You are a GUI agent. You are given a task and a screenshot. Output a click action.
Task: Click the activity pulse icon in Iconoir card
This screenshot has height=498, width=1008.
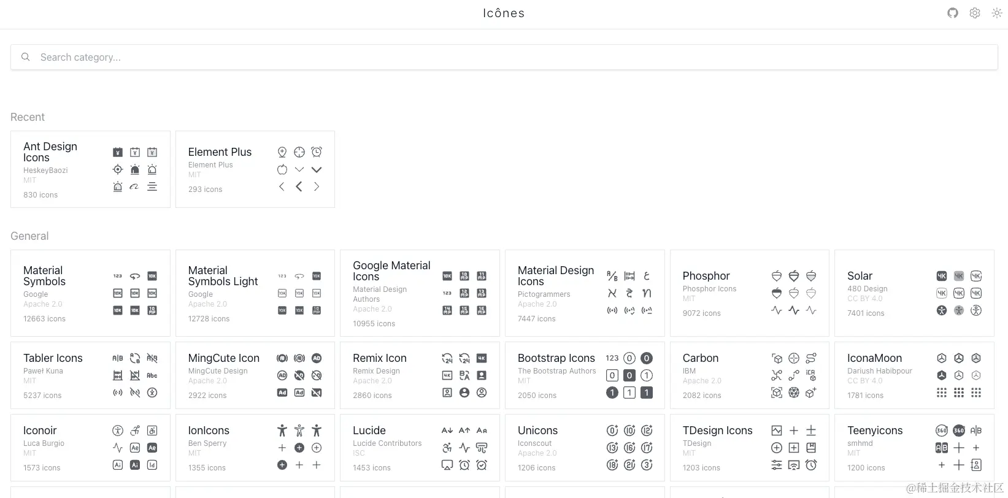pyautogui.click(x=118, y=448)
